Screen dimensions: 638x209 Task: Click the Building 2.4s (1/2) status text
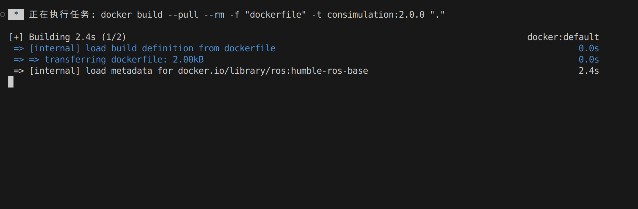coord(77,37)
